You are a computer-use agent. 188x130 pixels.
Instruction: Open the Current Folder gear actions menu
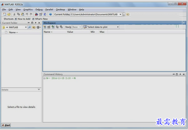click(38, 27)
